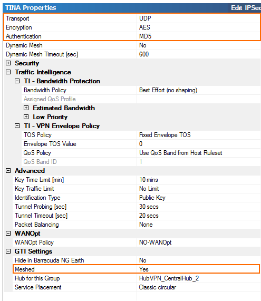Collapse the GTI Settings section
The width and height of the screenshot is (261, 301).
[8, 251]
